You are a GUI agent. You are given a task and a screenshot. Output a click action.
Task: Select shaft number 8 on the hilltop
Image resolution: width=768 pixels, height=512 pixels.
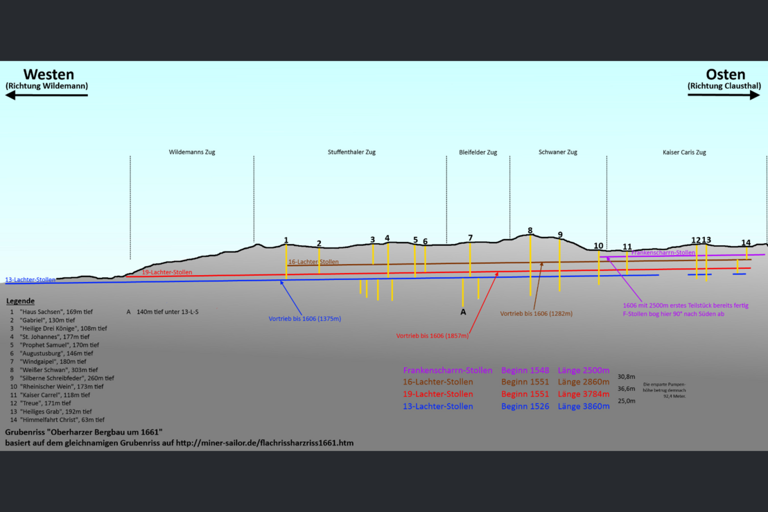point(530,231)
